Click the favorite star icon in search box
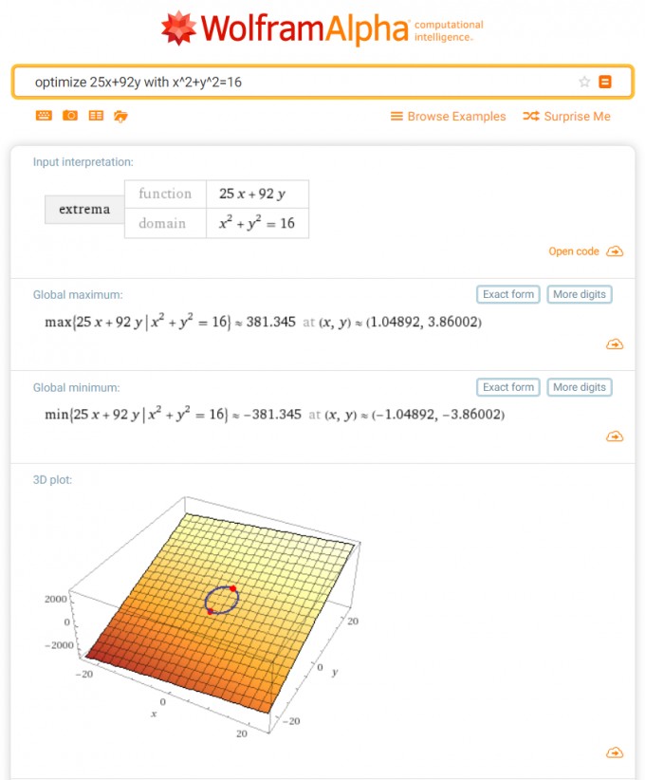Image resolution: width=645 pixels, height=780 pixels. point(584,82)
